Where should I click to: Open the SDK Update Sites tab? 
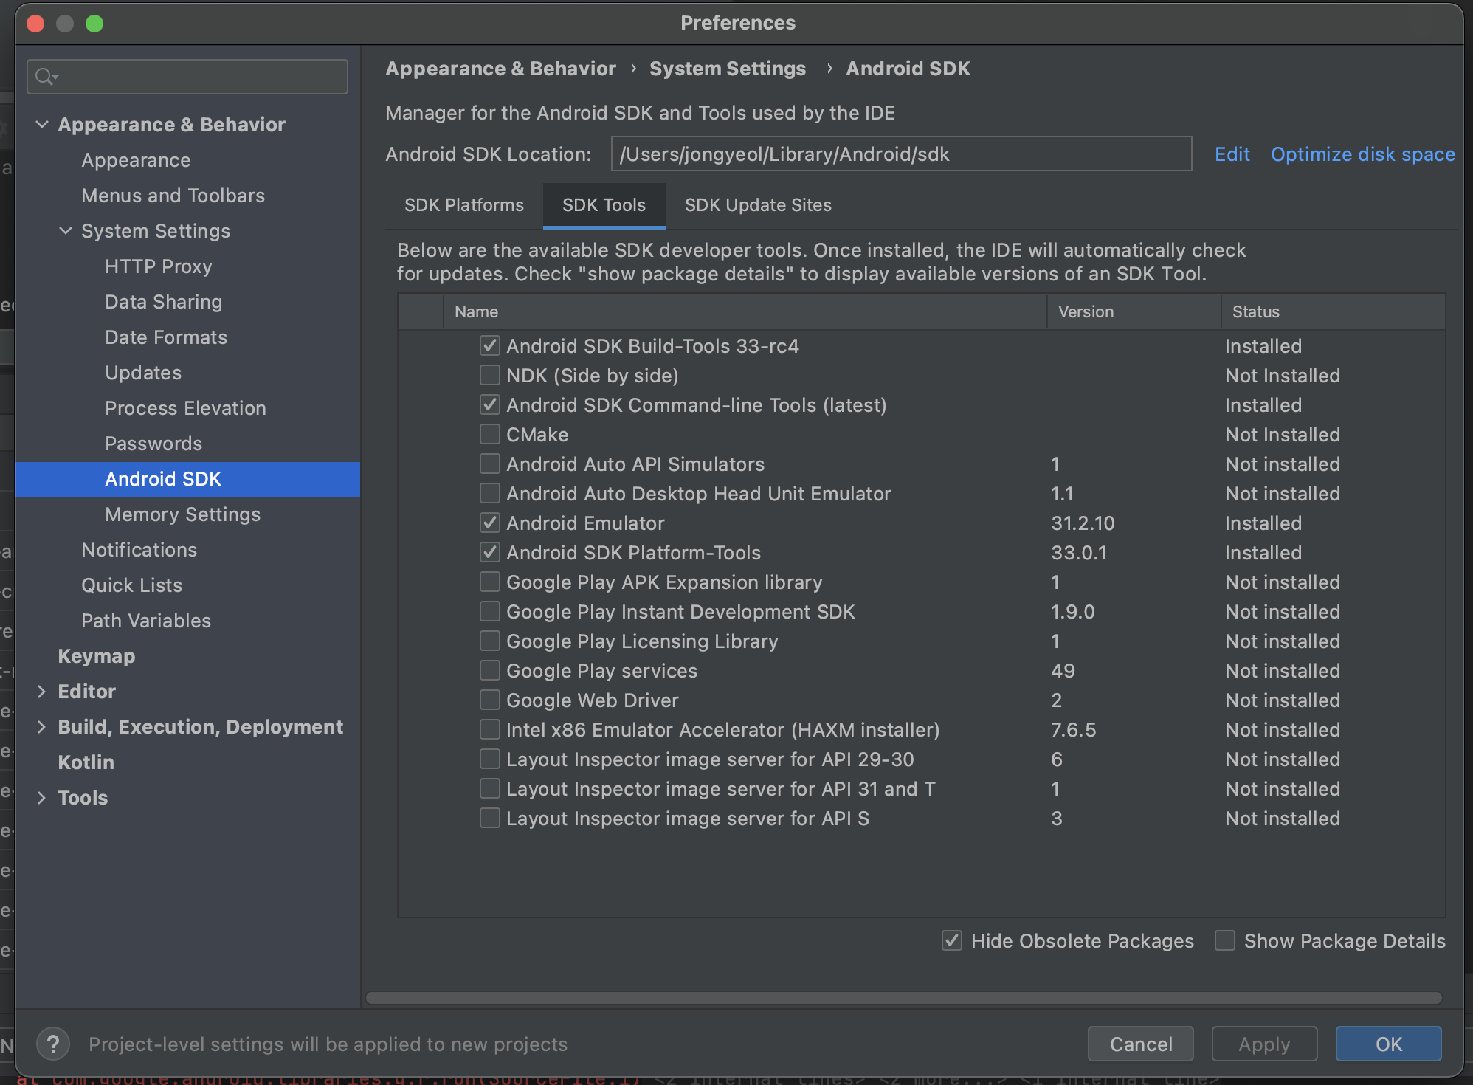point(757,205)
